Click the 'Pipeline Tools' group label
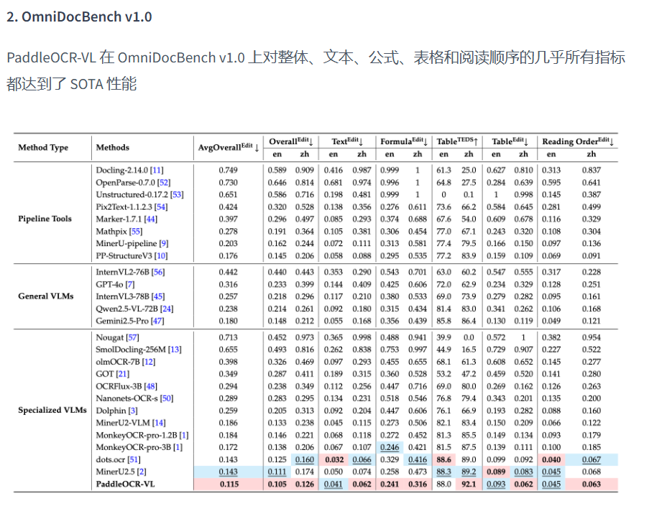The image size is (672, 506). point(45,219)
